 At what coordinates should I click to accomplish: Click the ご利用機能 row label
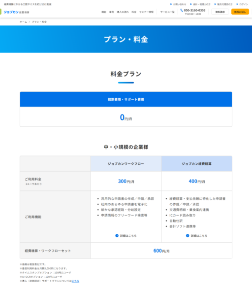[33, 217]
